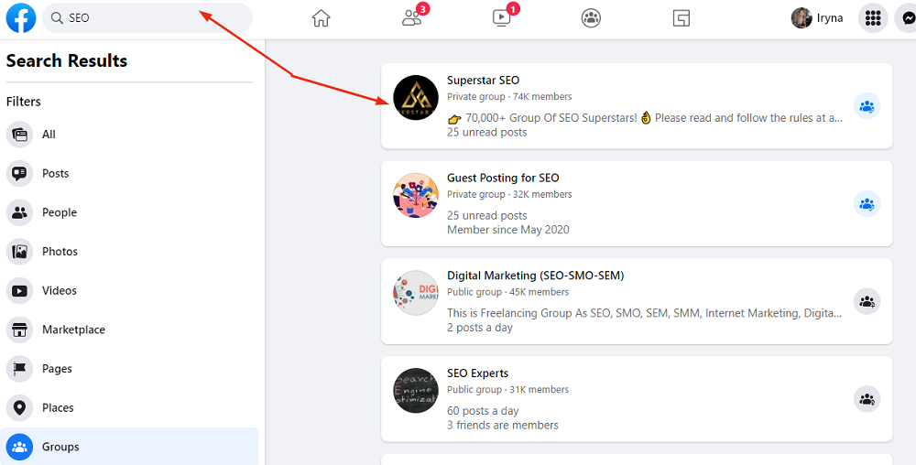Select the Photos filter
Image resolution: width=916 pixels, height=465 pixels.
pyautogui.click(x=129, y=252)
